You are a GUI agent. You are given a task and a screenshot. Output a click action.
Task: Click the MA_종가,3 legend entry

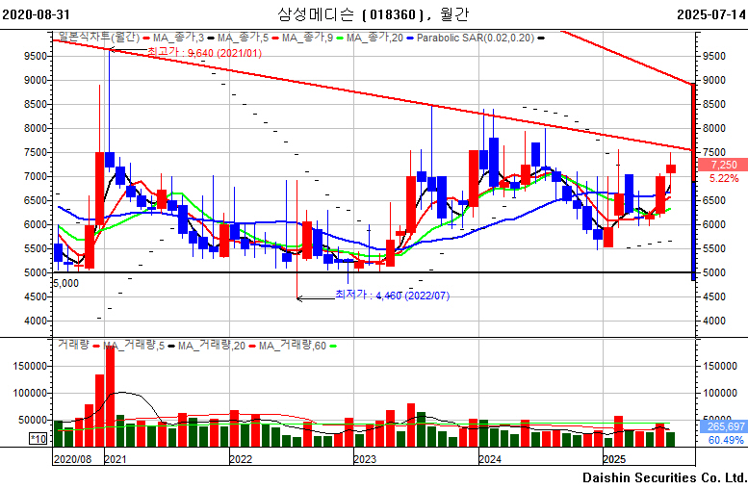178,38
